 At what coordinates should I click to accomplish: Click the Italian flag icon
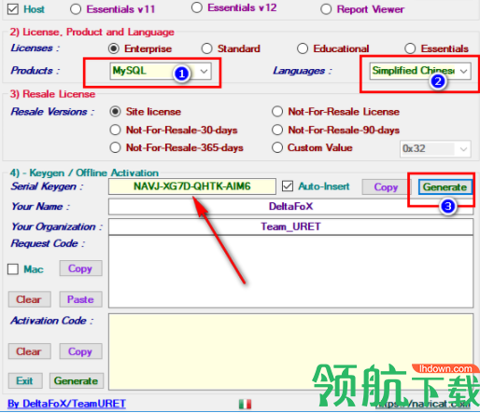click(x=245, y=404)
